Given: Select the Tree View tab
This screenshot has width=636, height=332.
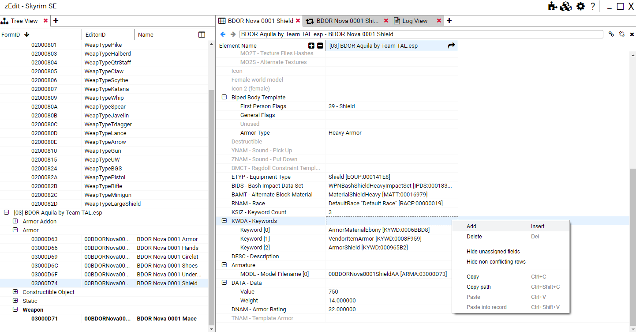Looking at the screenshot, I should [x=25, y=21].
